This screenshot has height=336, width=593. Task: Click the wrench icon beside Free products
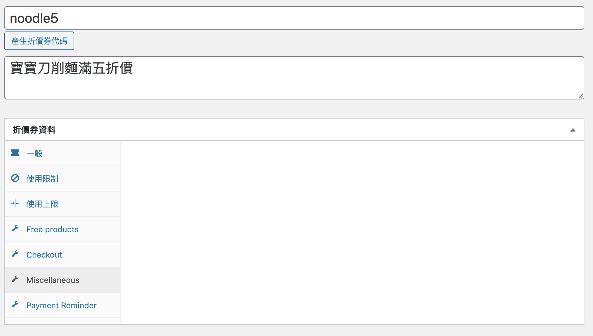15,229
